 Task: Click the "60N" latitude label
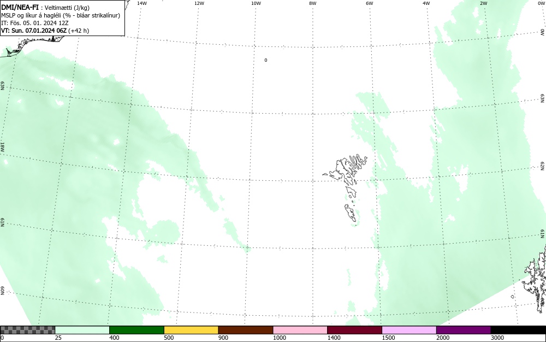(2, 291)
